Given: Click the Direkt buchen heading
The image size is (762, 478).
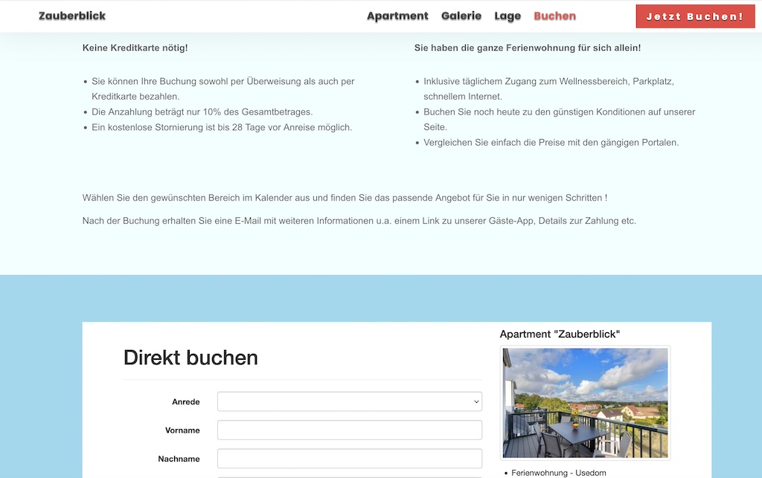Looking at the screenshot, I should click(x=190, y=358).
